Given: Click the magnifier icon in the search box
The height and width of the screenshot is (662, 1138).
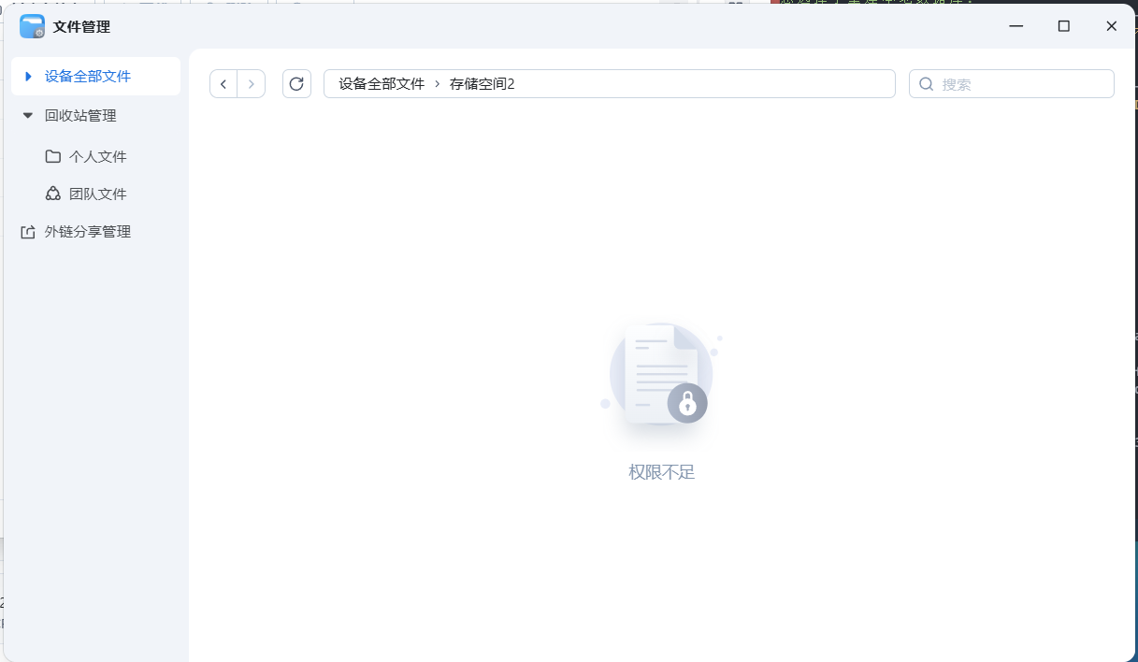Looking at the screenshot, I should point(925,83).
